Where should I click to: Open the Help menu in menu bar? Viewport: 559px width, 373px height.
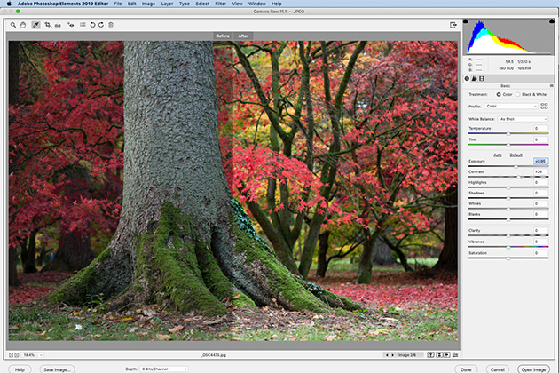277,4
